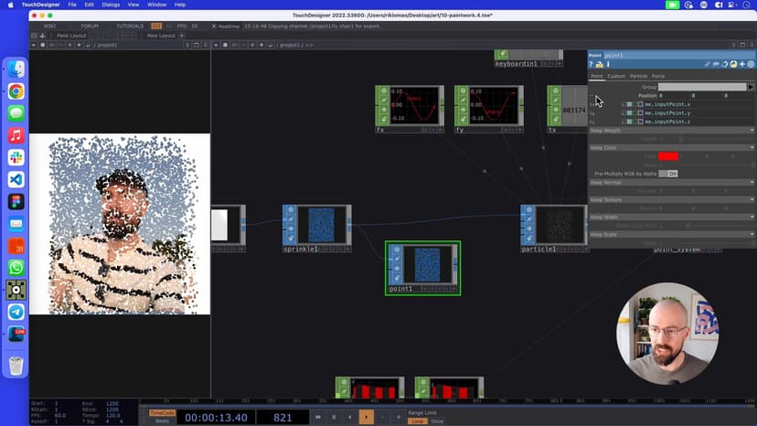Click the red Color swatch

667,156
